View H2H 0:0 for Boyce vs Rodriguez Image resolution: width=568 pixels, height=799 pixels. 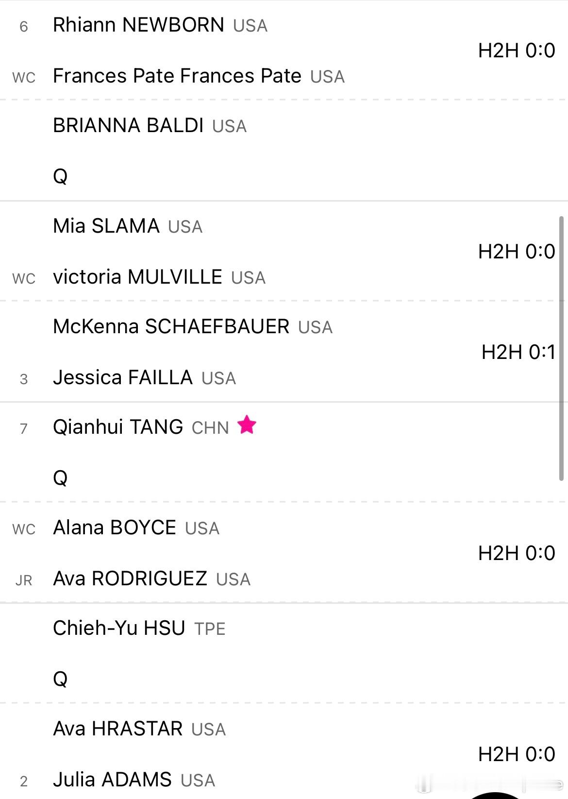point(517,553)
